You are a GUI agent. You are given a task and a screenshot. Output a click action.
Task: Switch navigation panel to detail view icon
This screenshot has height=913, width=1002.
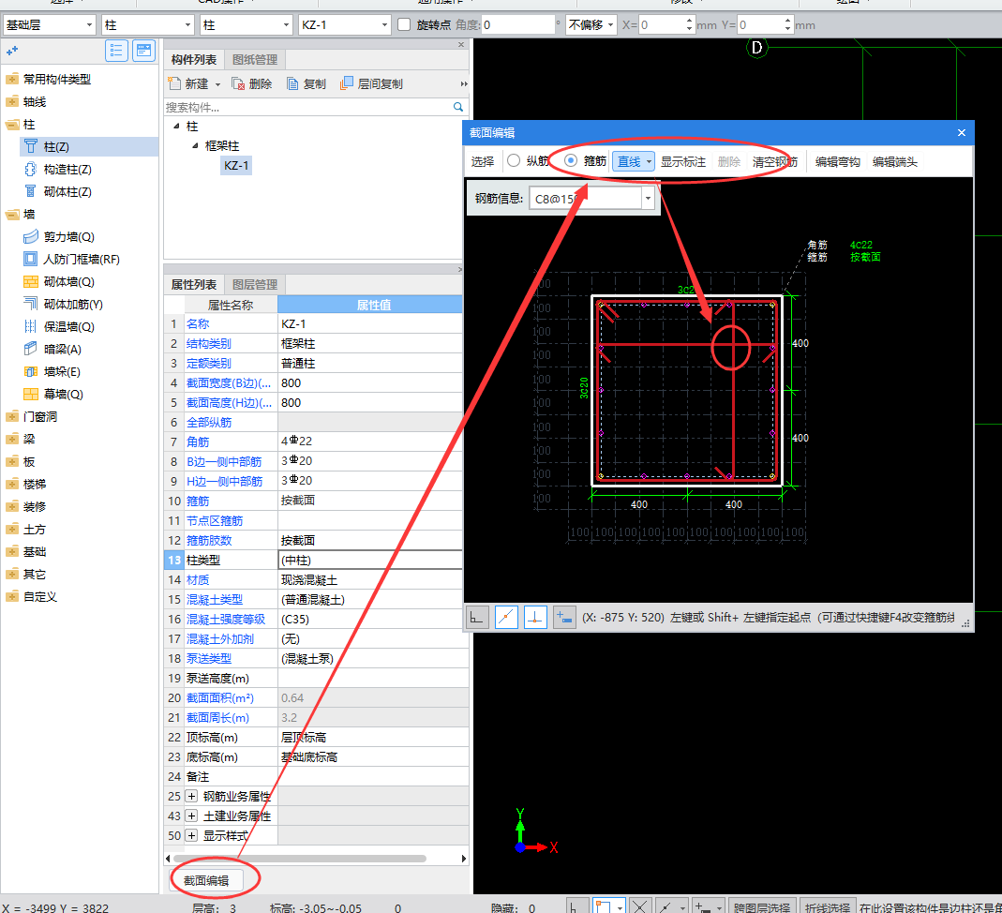(x=143, y=51)
